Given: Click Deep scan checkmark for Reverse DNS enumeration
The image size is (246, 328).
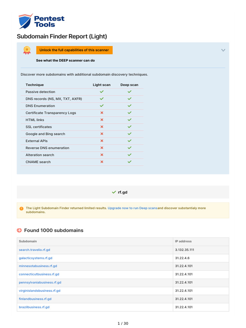Looking at the screenshot, I should click(x=129, y=148).
